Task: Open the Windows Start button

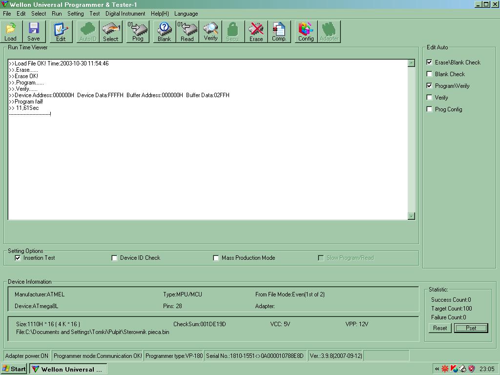Action: coord(14,369)
